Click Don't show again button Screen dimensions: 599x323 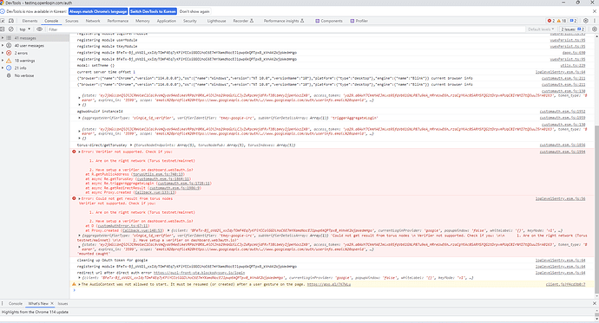tap(194, 11)
